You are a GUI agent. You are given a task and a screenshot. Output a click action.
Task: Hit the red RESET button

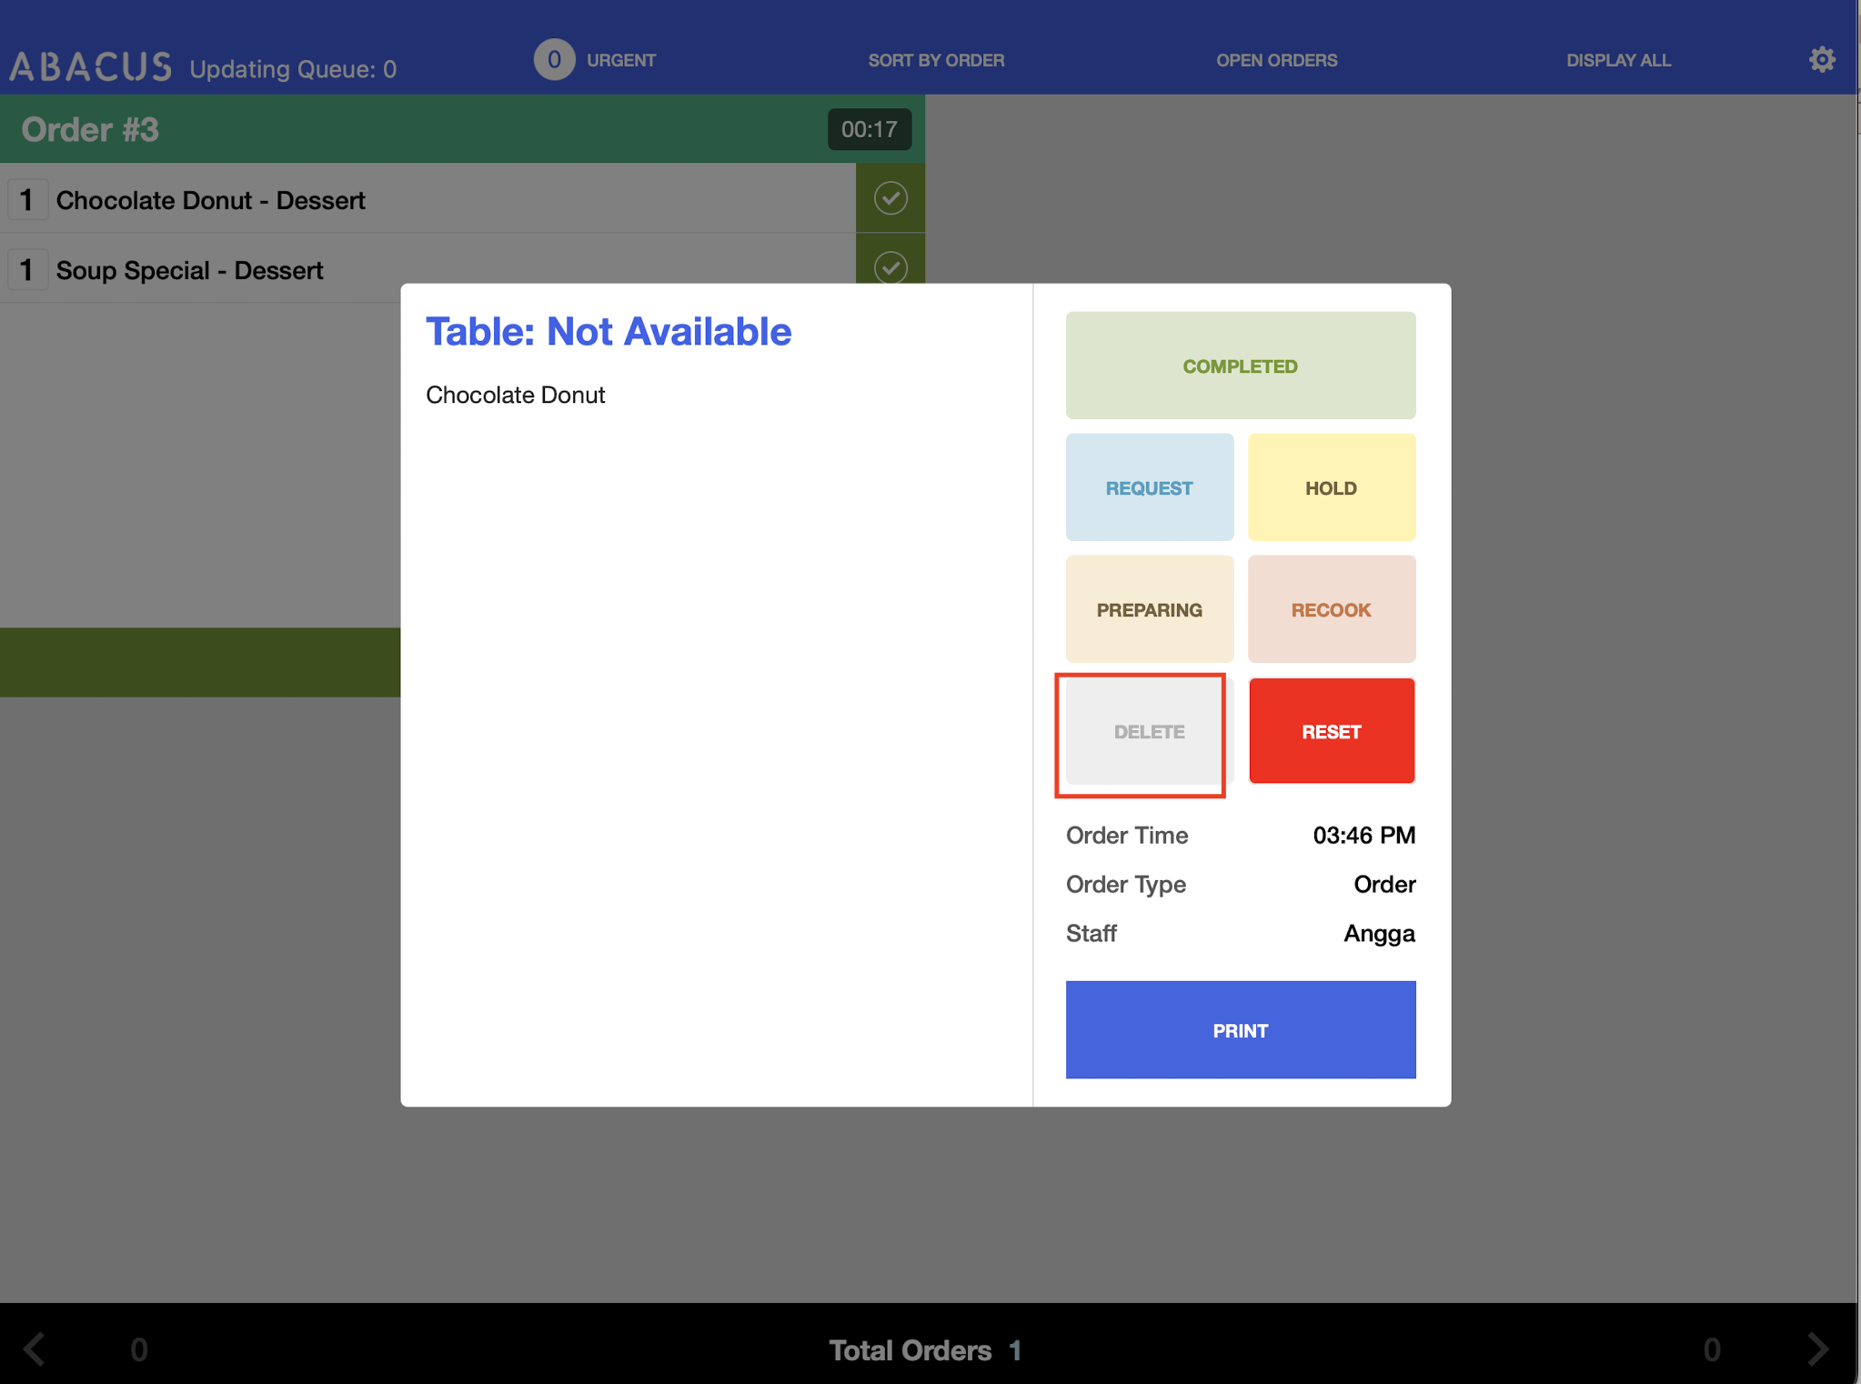[1331, 731]
